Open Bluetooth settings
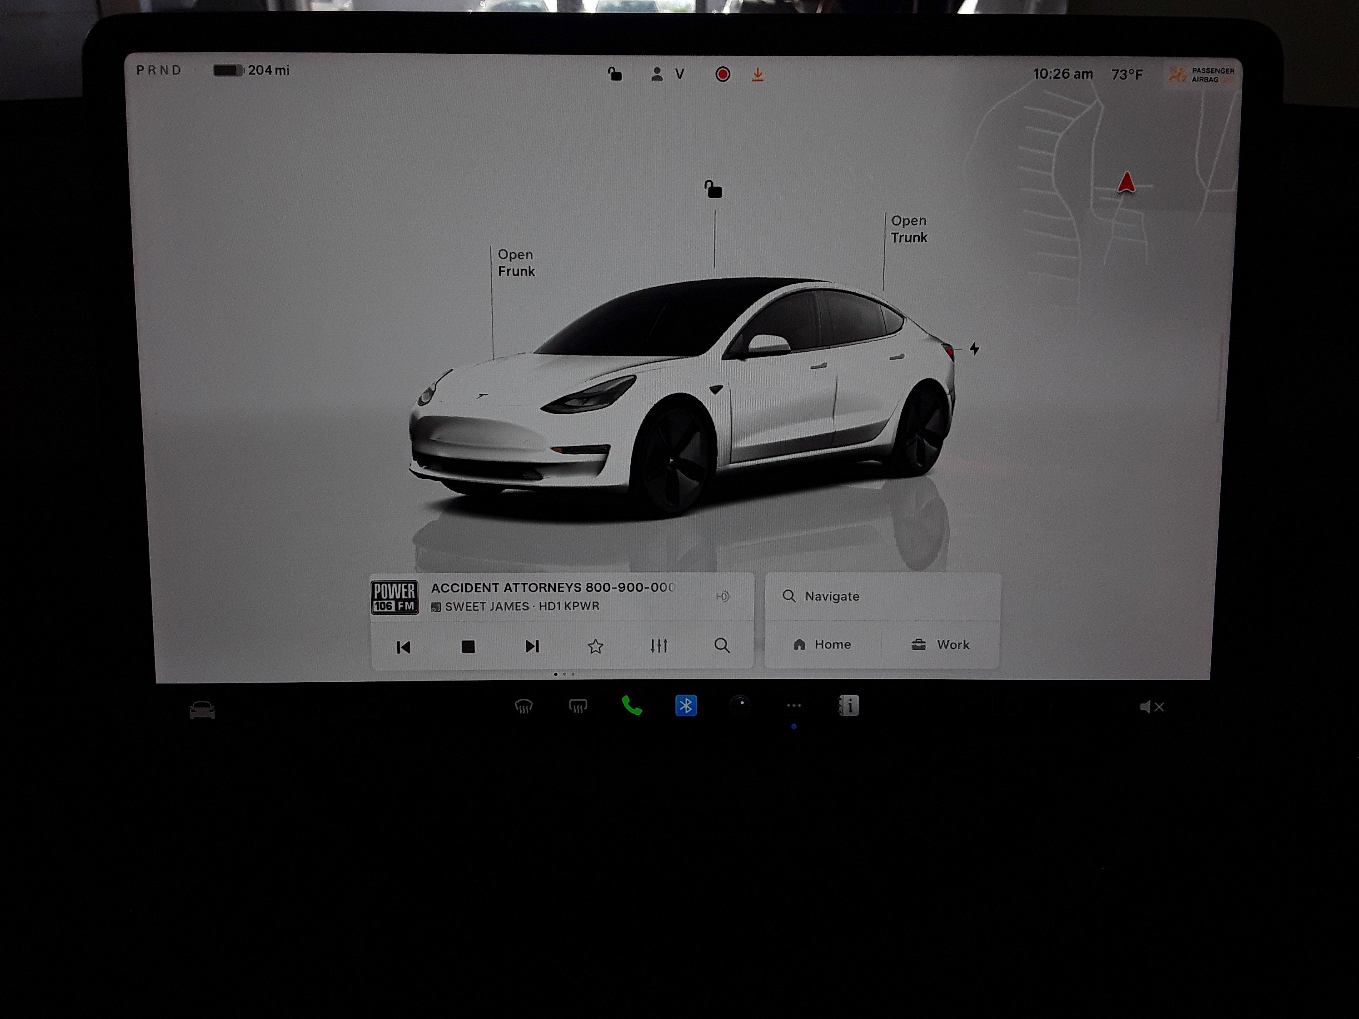1359x1019 pixels. [686, 706]
